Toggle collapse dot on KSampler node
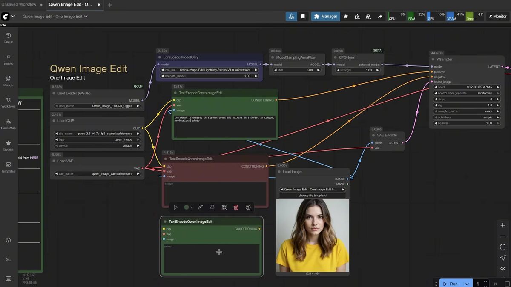Image resolution: width=511 pixels, height=287 pixels. pos(433,60)
